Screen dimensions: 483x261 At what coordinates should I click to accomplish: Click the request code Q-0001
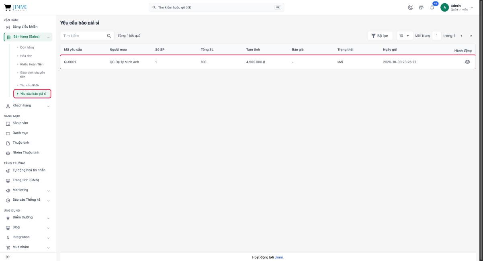point(70,62)
